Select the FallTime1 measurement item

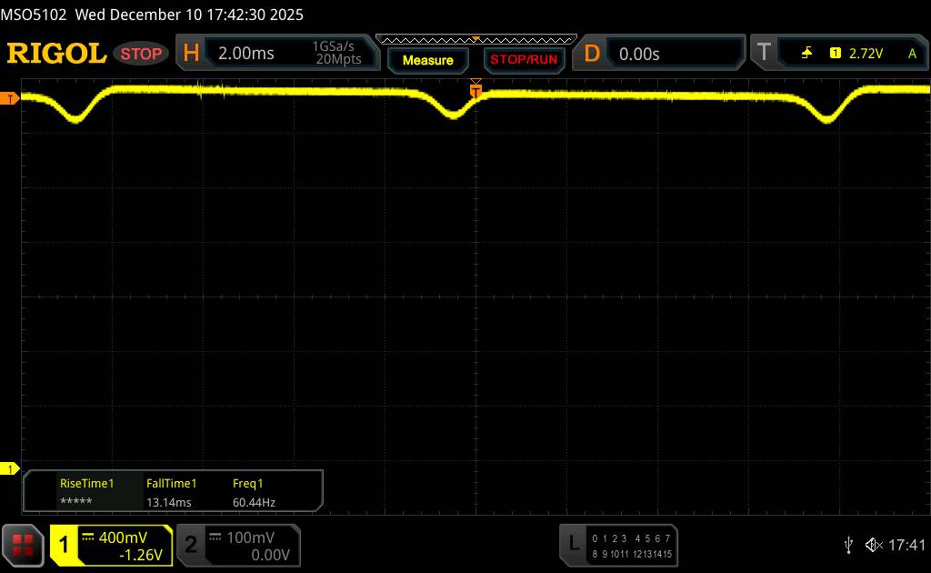(x=172, y=484)
